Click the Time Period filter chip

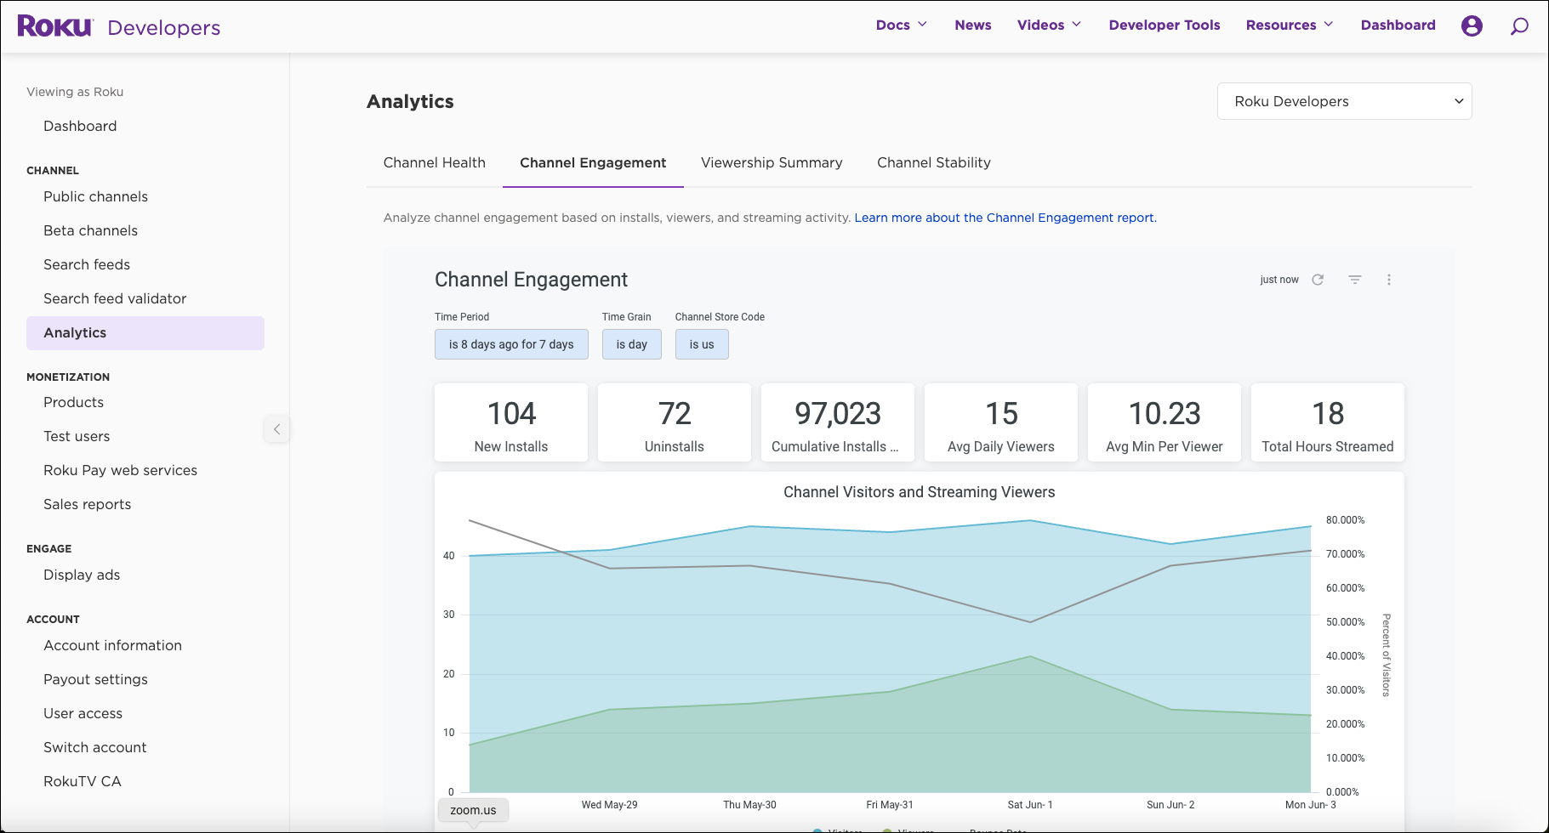pos(511,344)
